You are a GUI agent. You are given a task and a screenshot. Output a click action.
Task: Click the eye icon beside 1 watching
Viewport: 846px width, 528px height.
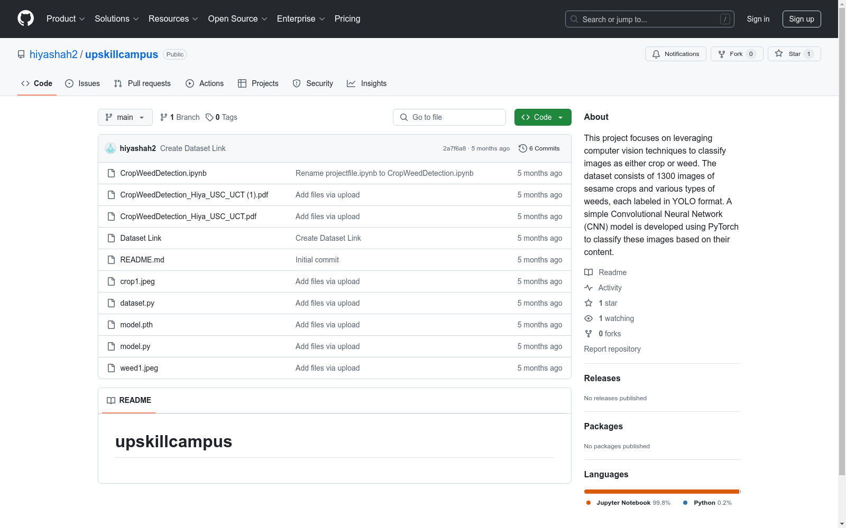[x=588, y=318]
